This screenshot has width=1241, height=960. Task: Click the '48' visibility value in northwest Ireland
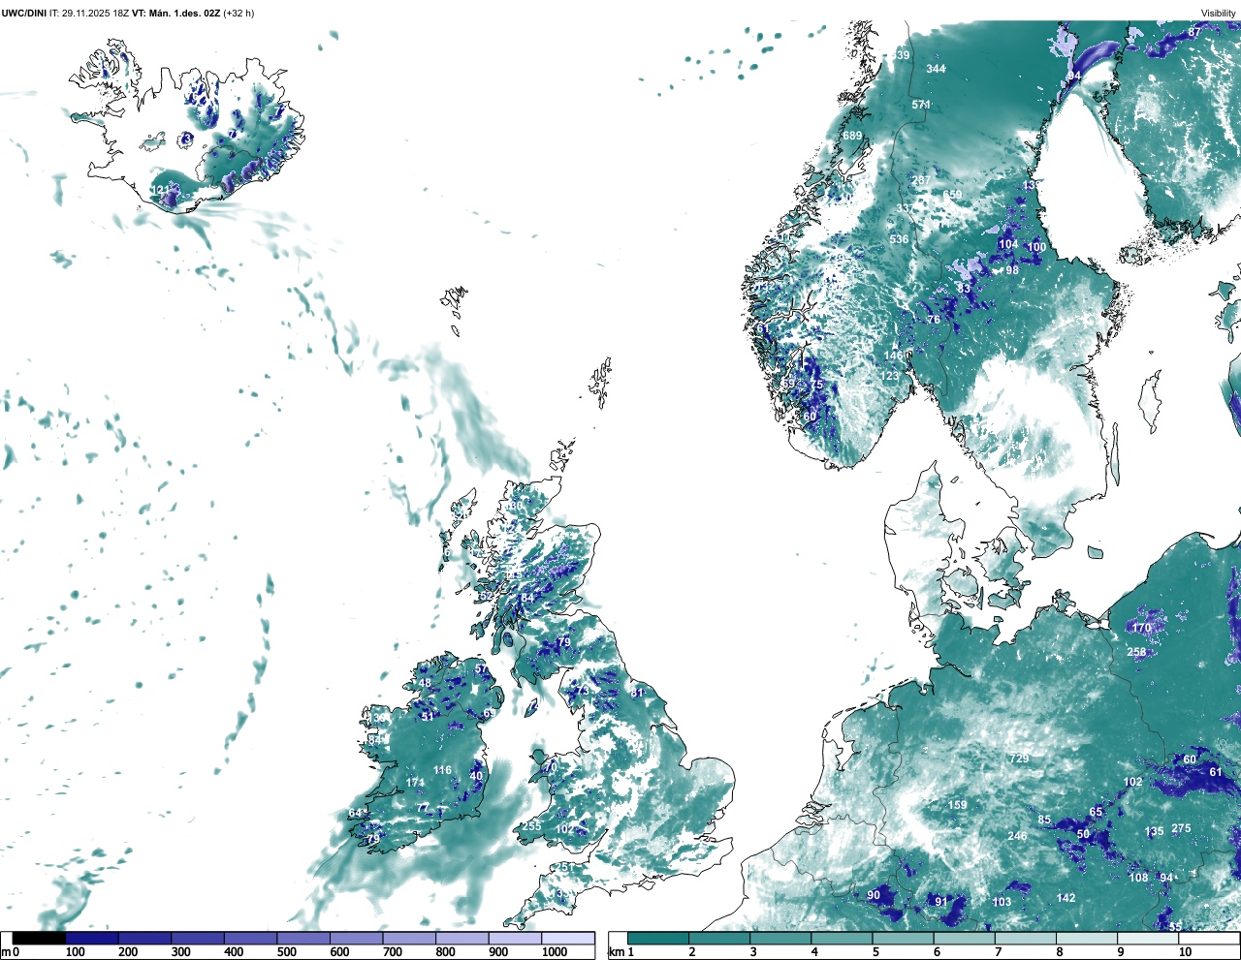[425, 683]
